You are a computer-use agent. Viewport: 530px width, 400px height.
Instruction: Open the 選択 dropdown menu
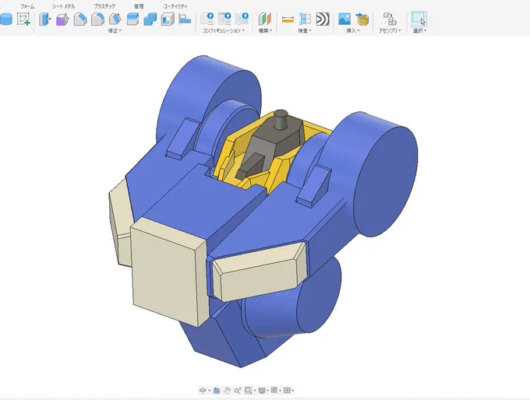(x=419, y=30)
